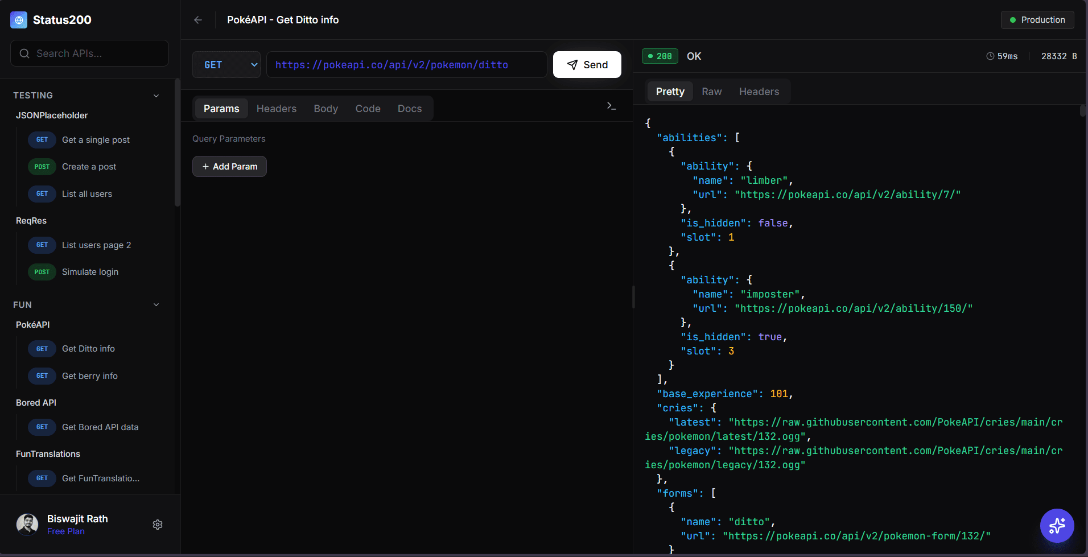Open the console terminal icon
This screenshot has width=1088, height=557.
click(x=612, y=106)
